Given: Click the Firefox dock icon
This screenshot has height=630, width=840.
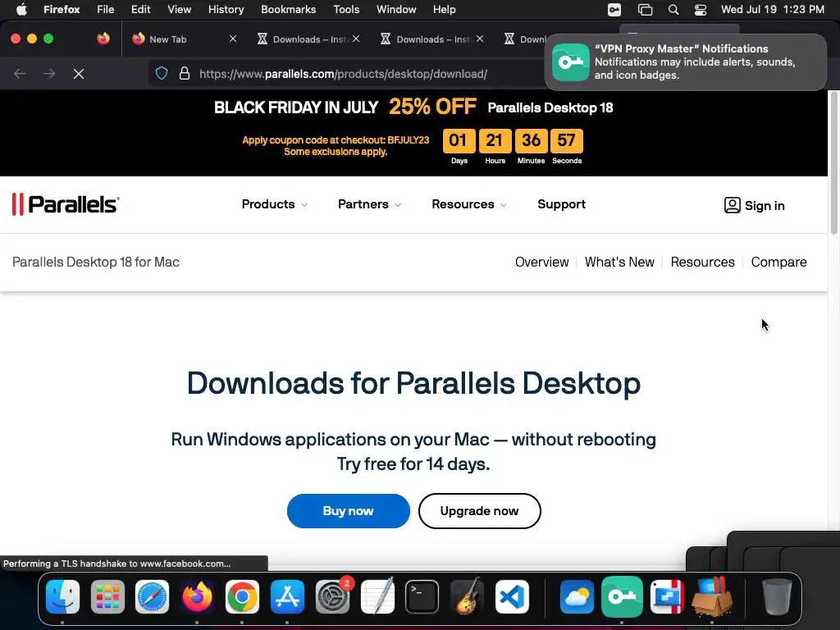Looking at the screenshot, I should pos(197,596).
